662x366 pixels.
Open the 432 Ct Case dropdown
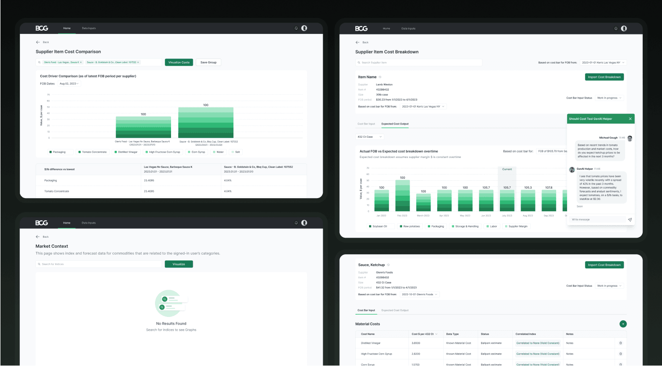[x=370, y=137]
